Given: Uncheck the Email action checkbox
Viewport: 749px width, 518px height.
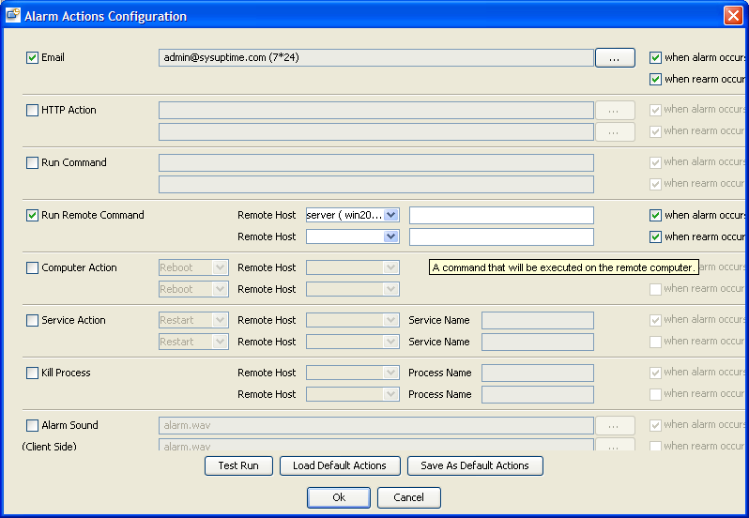Looking at the screenshot, I should click(x=33, y=58).
